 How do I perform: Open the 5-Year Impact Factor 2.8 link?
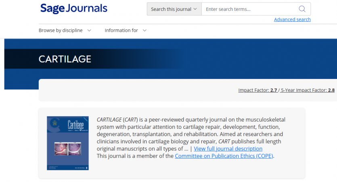308,90
